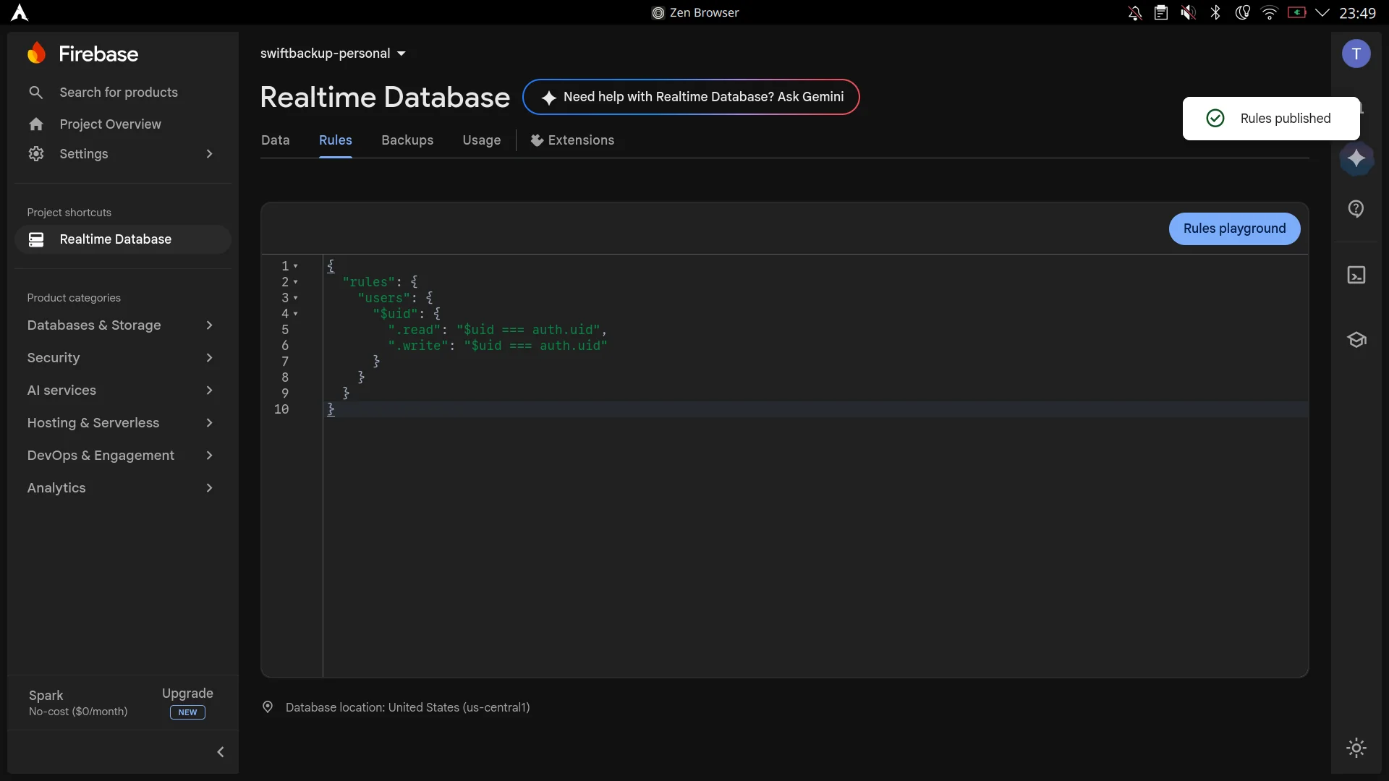Image resolution: width=1389 pixels, height=781 pixels.
Task: Fold the "users" block at line 3
Action: [x=296, y=298]
